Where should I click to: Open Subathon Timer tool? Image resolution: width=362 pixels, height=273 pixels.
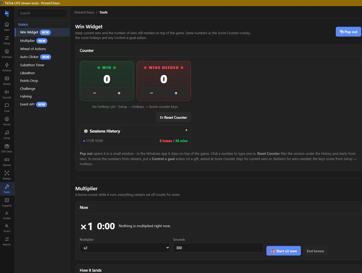click(42, 65)
